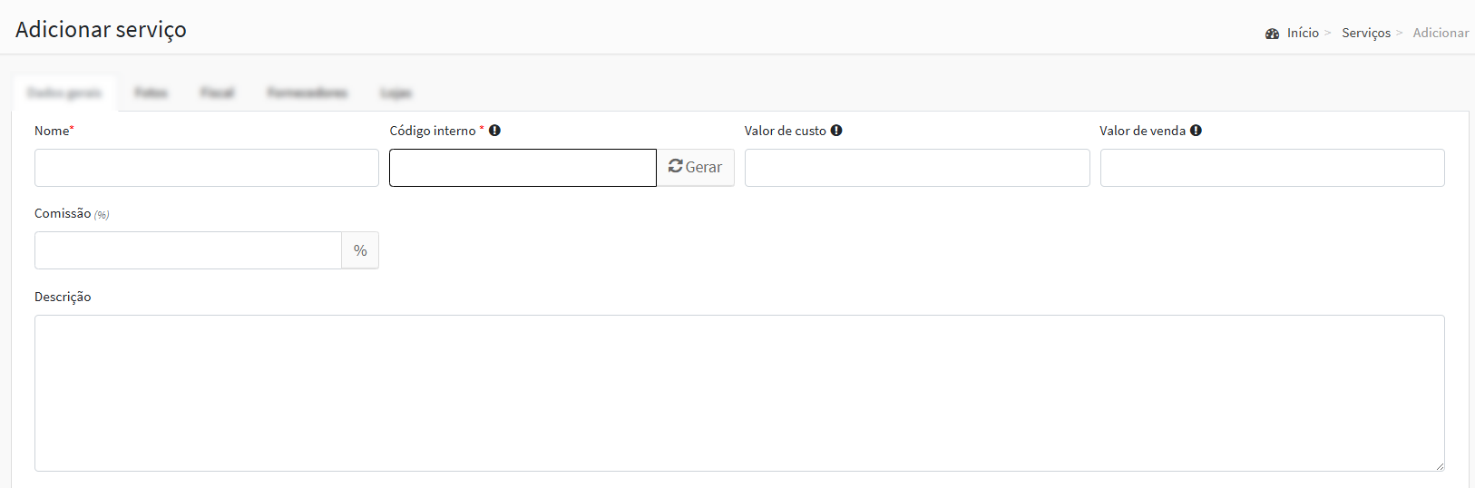Click the Valor de venda input
Viewport: 1475px width, 488px height.
coord(1272,168)
